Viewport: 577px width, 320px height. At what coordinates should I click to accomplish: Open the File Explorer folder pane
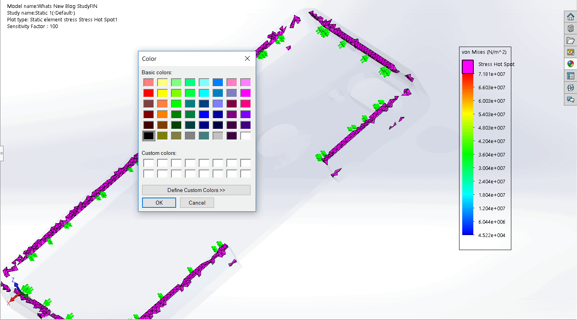coord(570,40)
